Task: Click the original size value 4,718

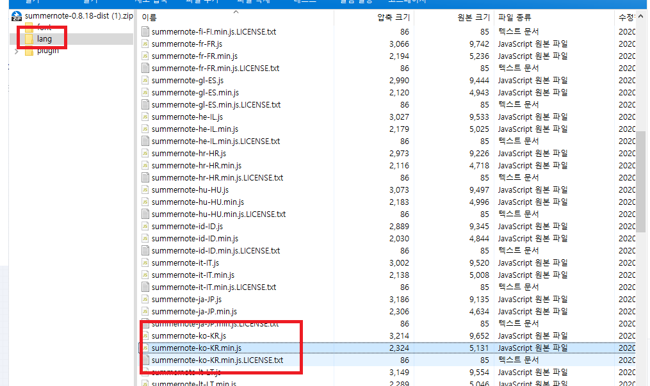Action: [x=479, y=165]
